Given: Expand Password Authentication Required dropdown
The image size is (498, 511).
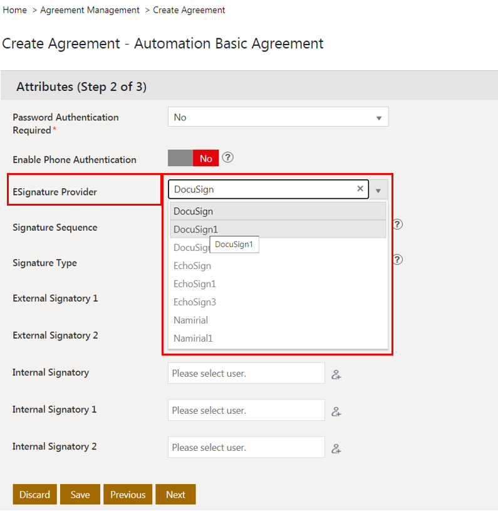Looking at the screenshot, I should pos(378,118).
